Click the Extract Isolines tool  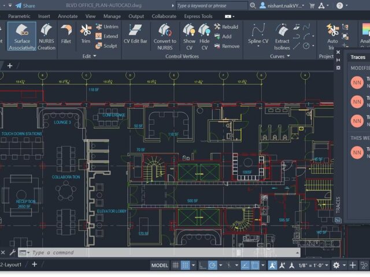282,36
